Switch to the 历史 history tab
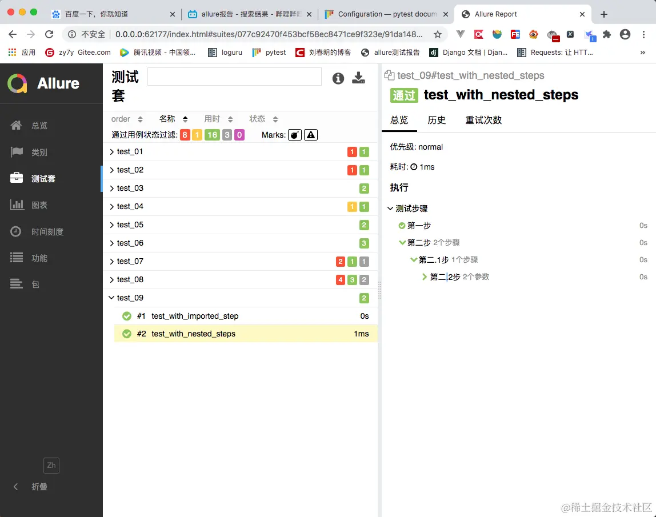 click(437, 120)
